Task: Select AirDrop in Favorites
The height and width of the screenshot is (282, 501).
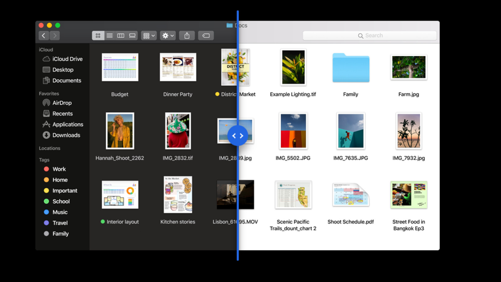Action: (x=62, y=103)
